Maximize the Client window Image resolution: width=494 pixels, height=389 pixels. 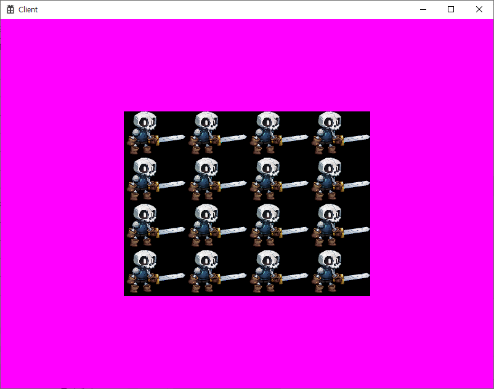pyautogui.click(x=451, y=9)
